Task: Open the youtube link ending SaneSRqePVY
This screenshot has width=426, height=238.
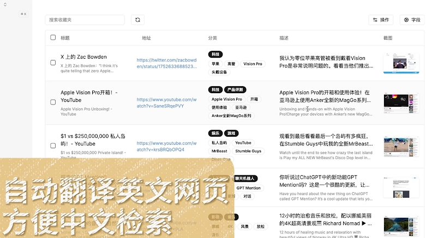Action: 166,103
